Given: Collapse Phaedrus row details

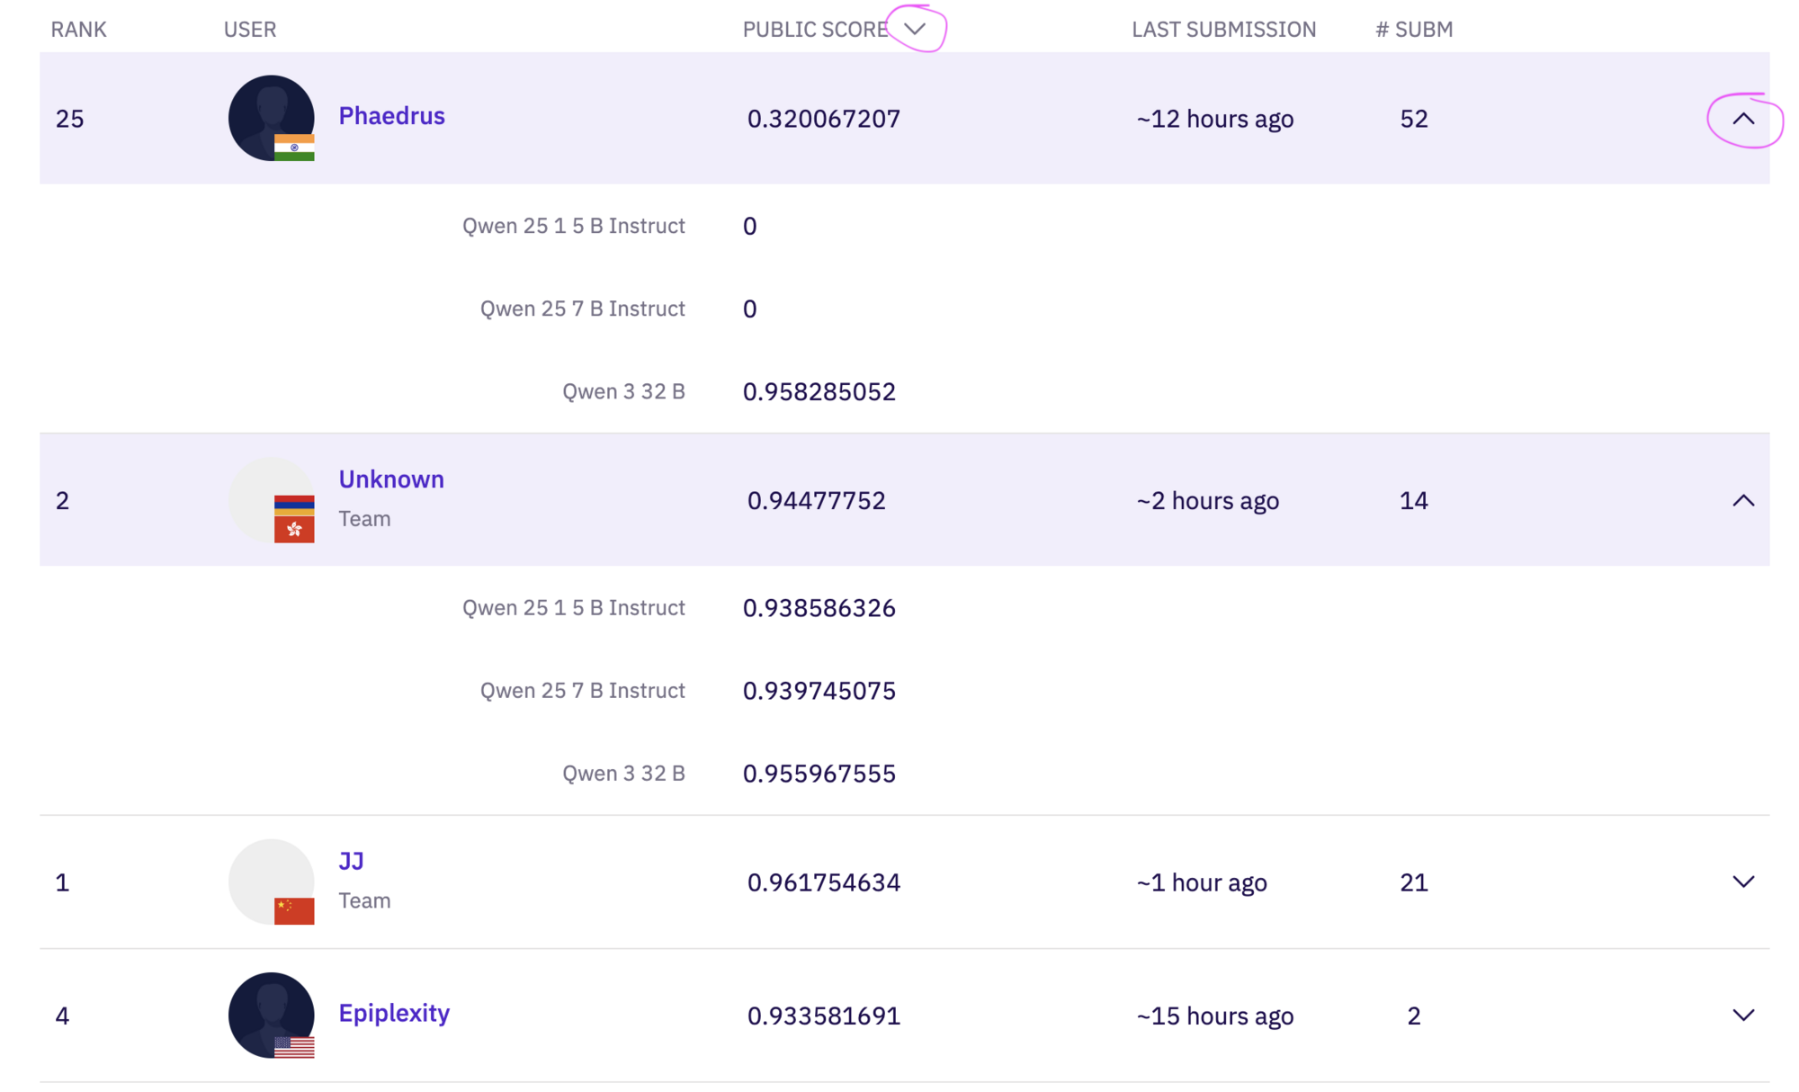Looking at the screenshot, I should tap(1742, 119).
